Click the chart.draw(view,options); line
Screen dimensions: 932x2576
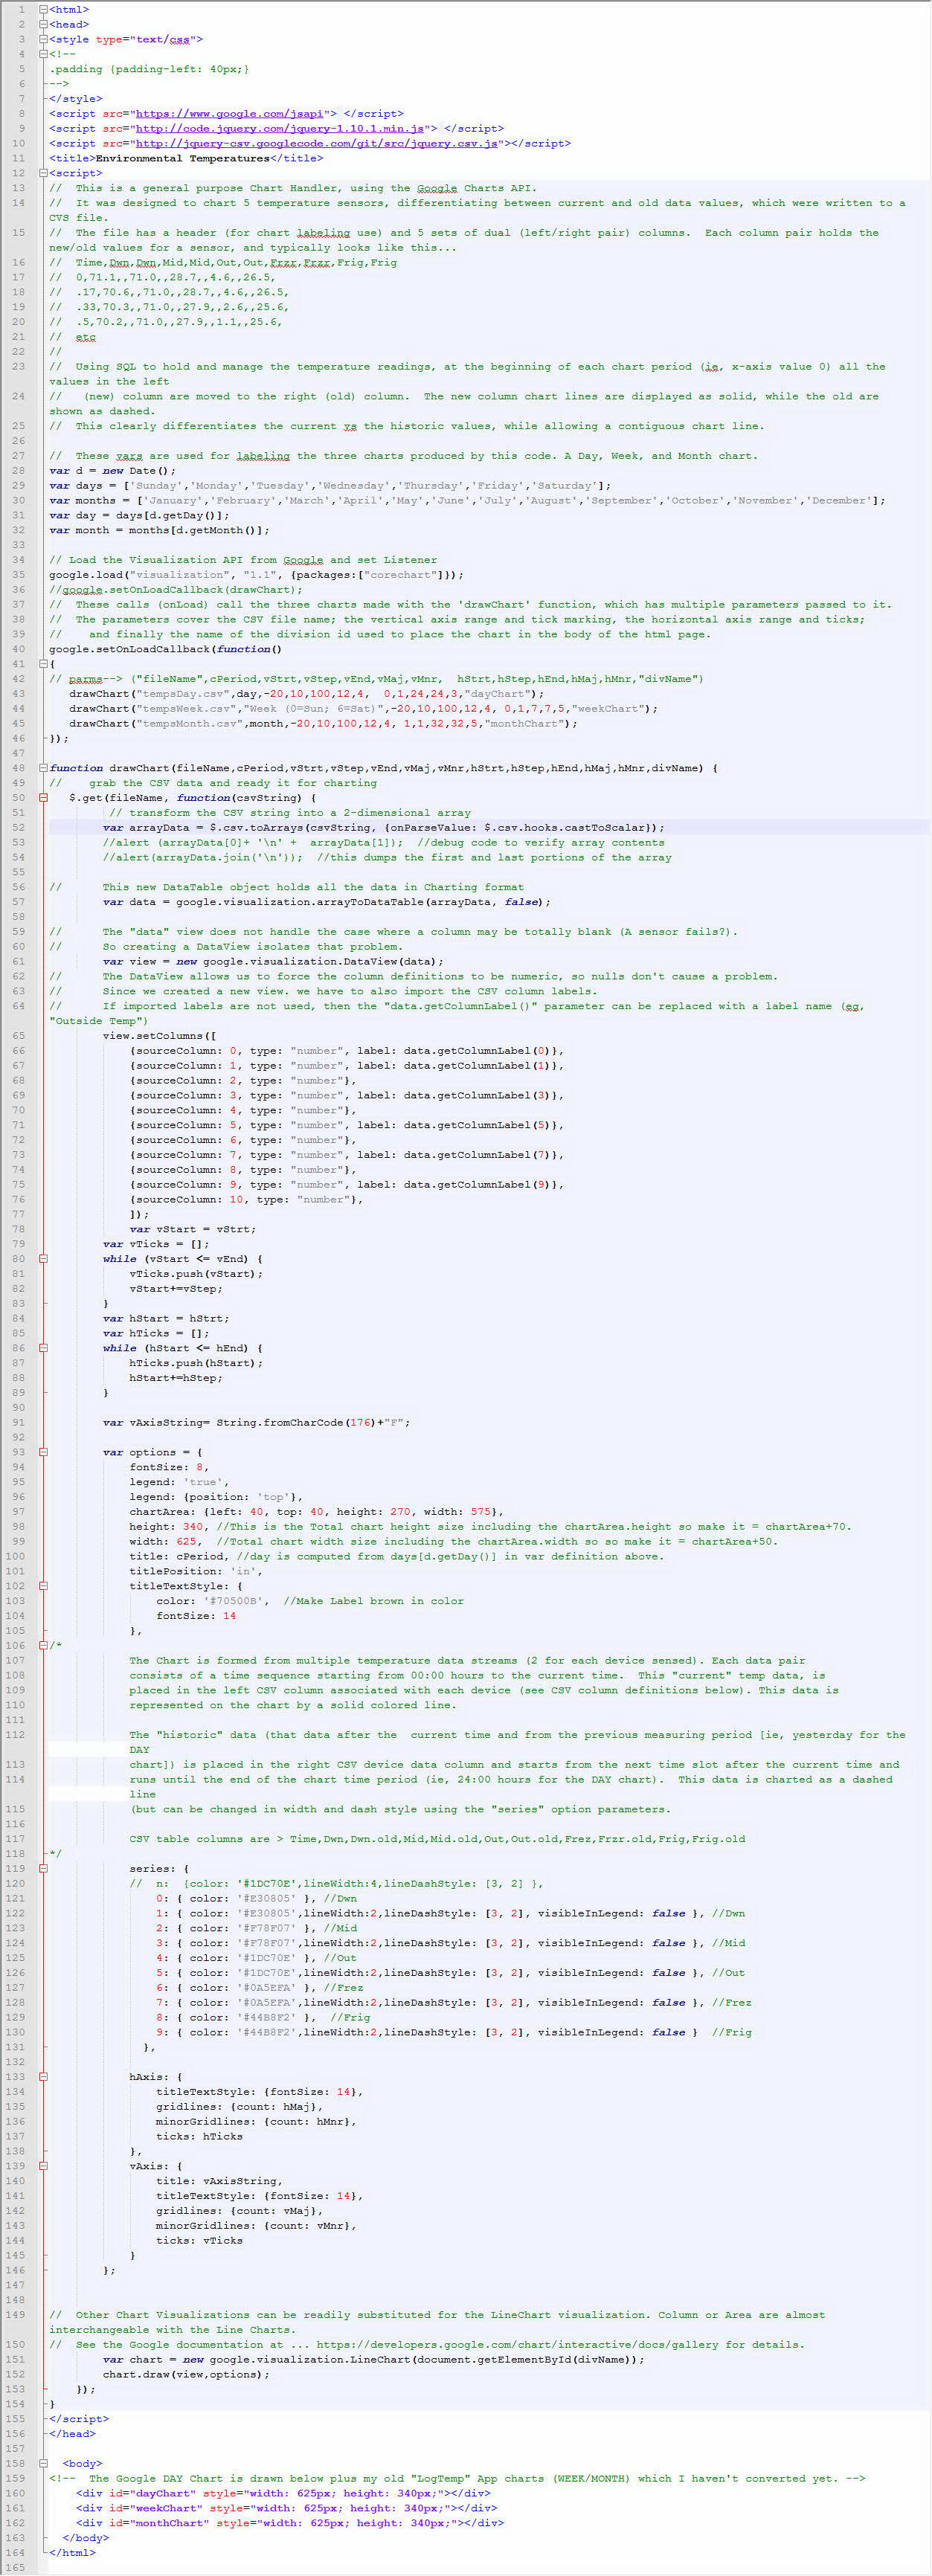click(x=186, y=2374)
